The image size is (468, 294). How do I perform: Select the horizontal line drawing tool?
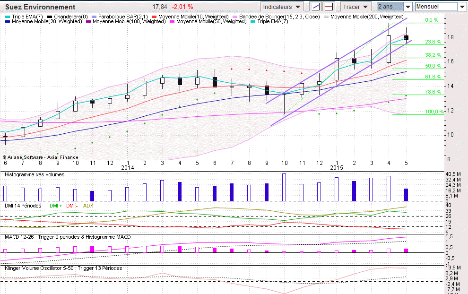329,7
